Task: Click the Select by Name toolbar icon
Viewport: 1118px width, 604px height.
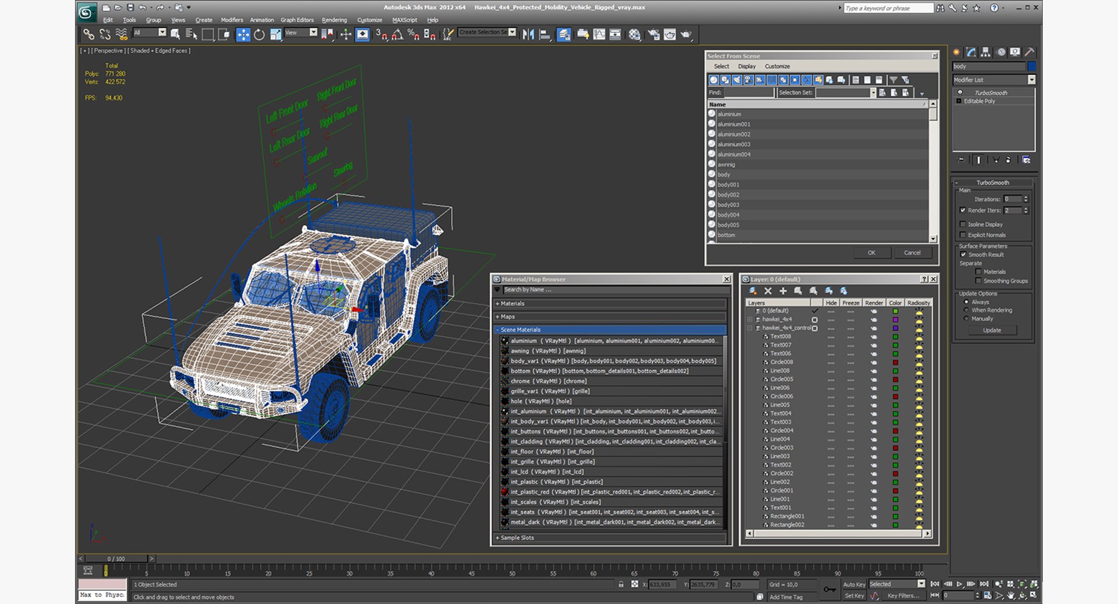Action: click(x=191, y=34)
